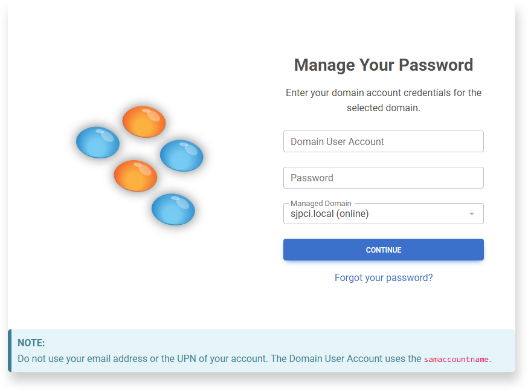Click the right blue bubble beside the orange ones
The image size is (528, 391).
pyautogui.click(x=181, y=155)
